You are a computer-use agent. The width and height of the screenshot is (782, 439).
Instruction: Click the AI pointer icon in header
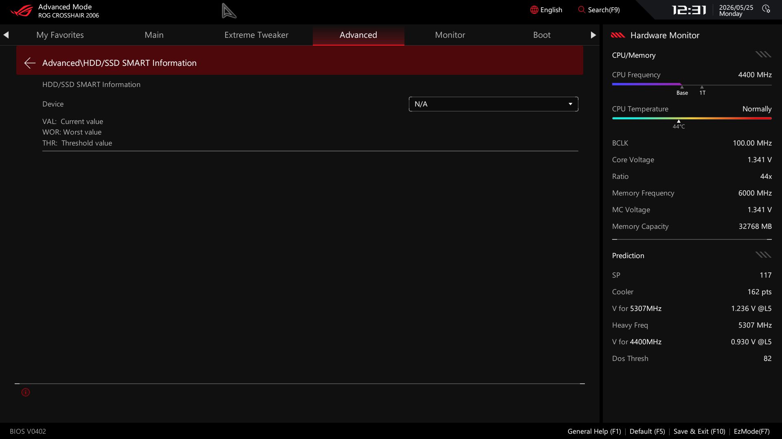click(x=229, y=11)
